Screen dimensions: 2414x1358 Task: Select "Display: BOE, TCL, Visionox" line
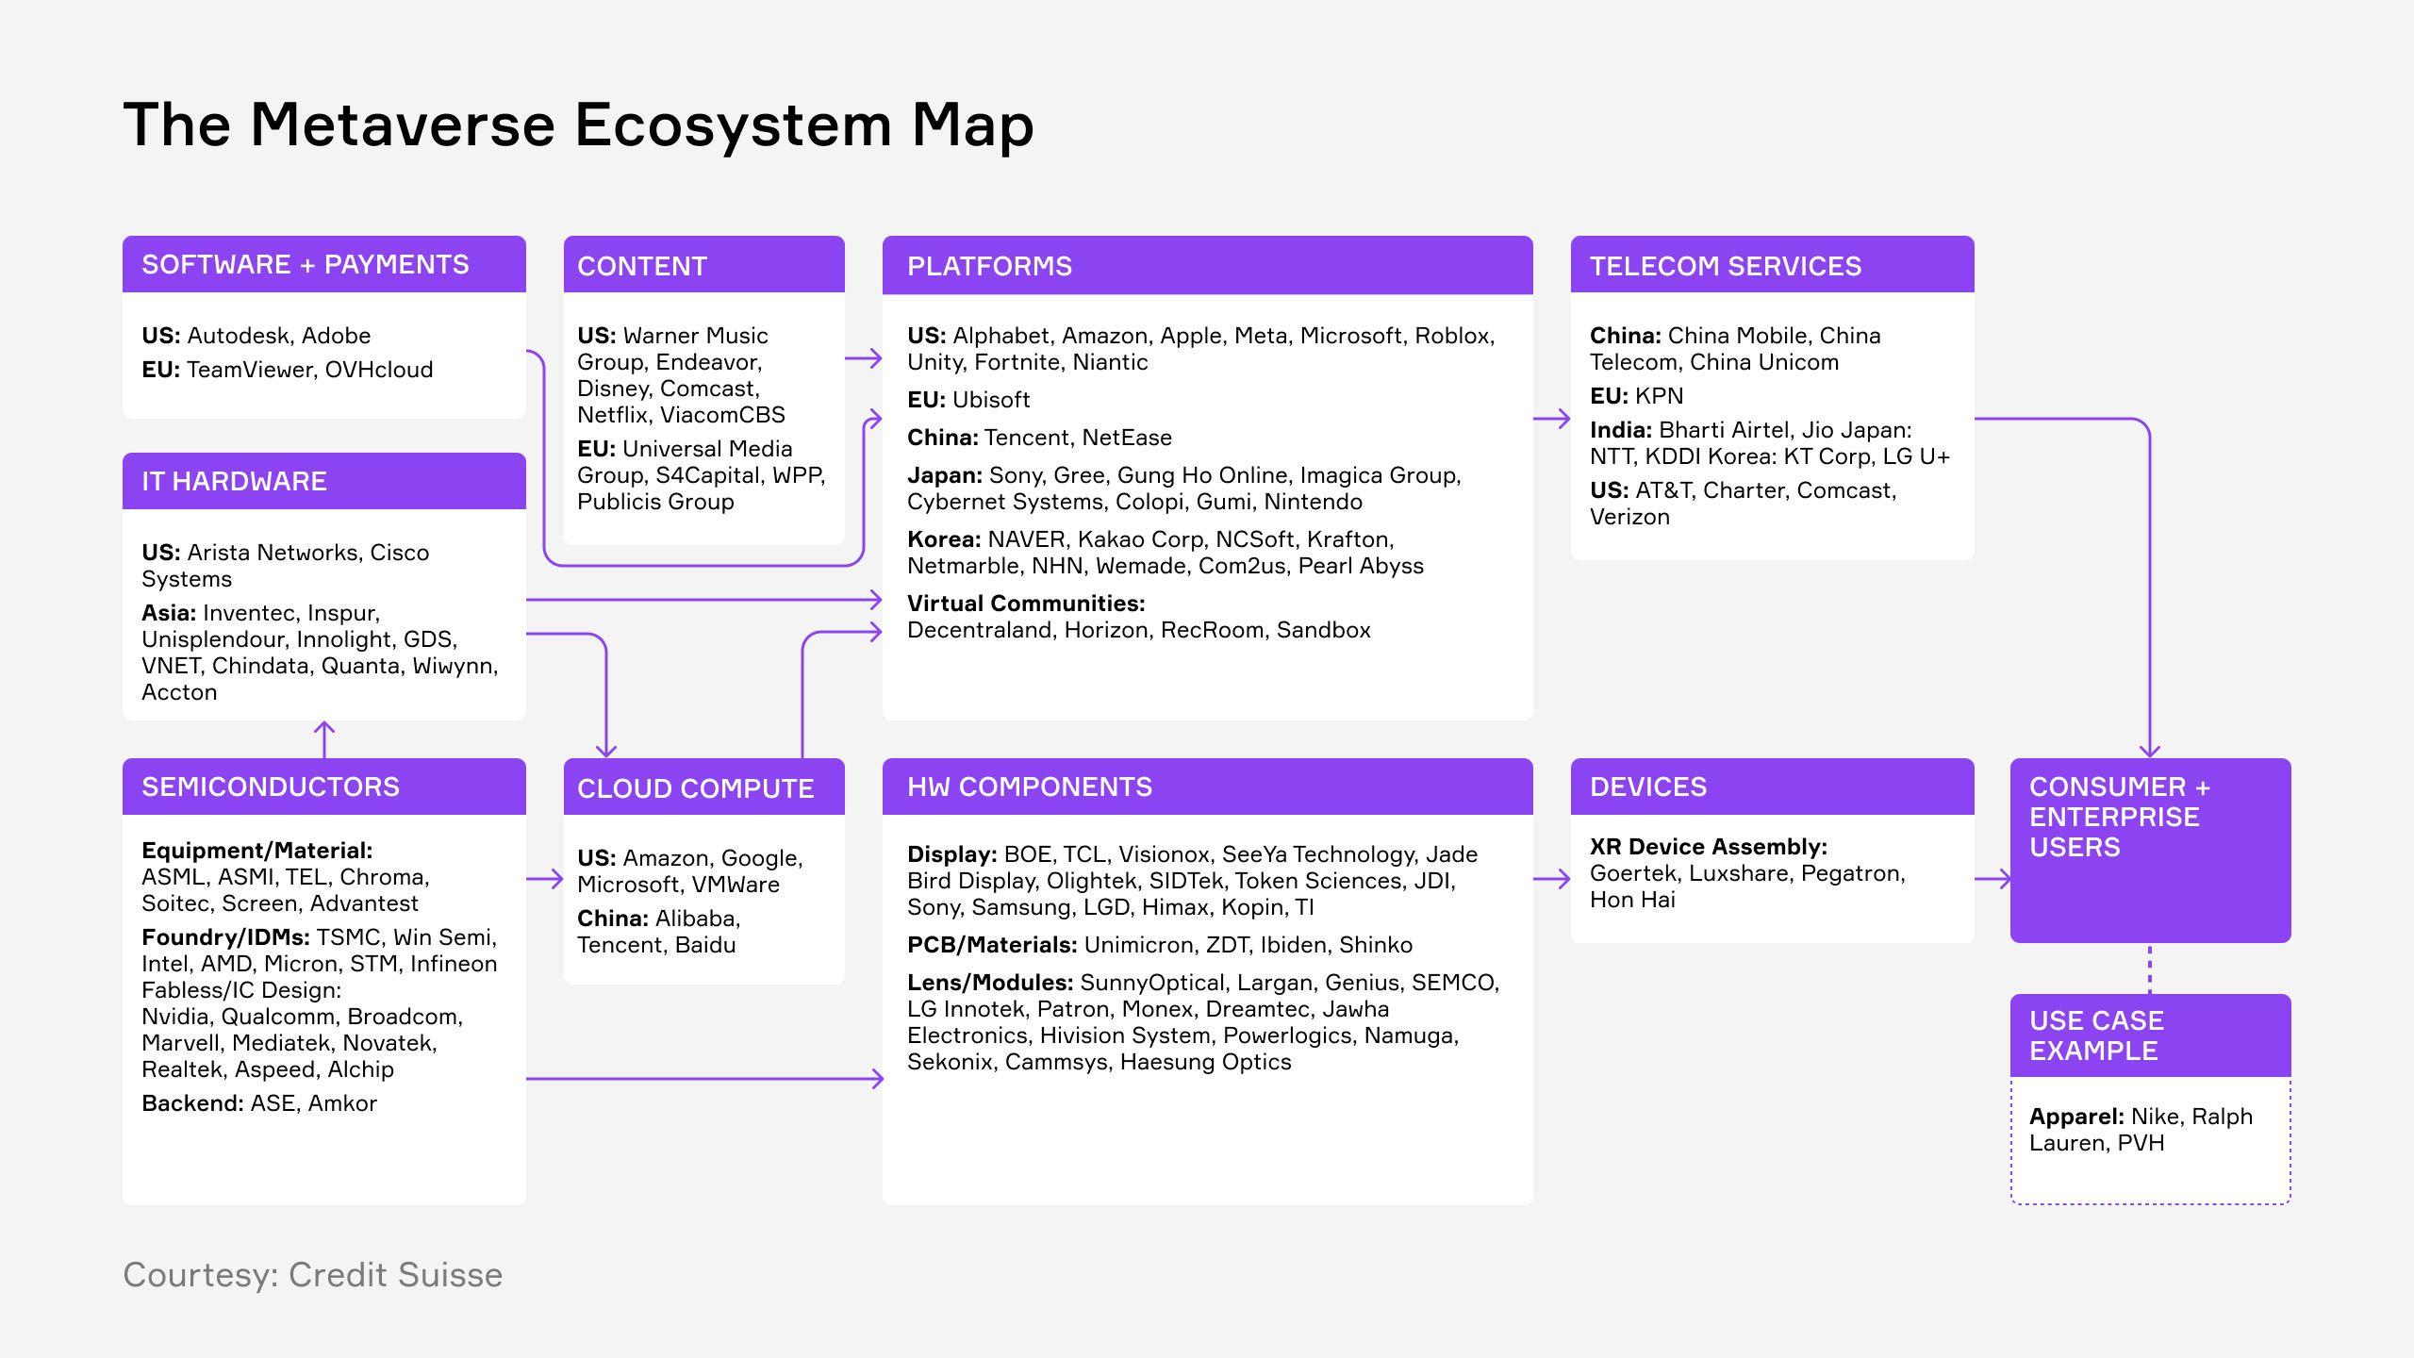[1193, 854]
